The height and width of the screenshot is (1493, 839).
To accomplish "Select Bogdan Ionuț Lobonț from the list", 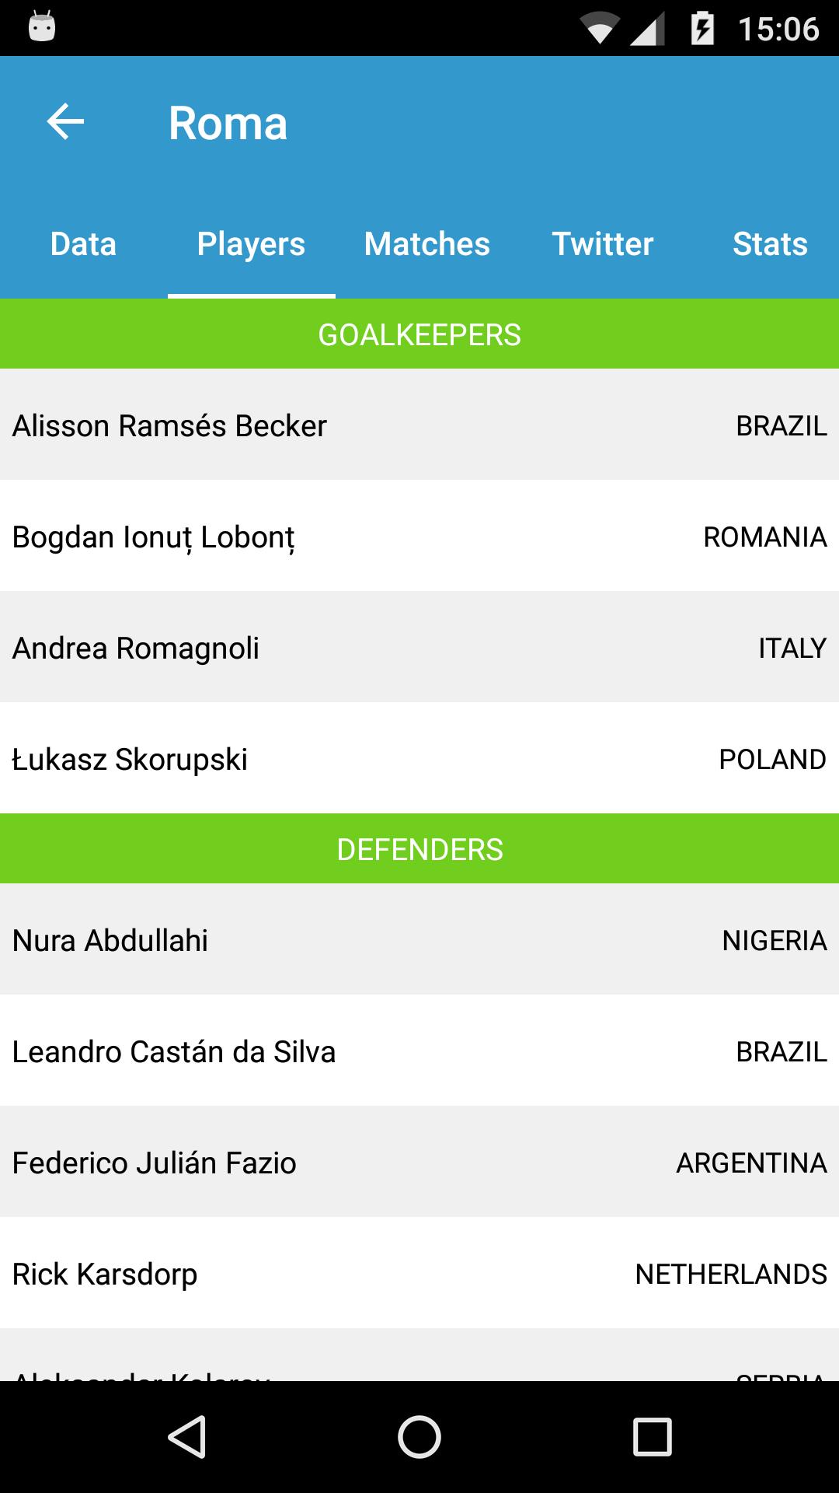I will (x=419, y=537).
